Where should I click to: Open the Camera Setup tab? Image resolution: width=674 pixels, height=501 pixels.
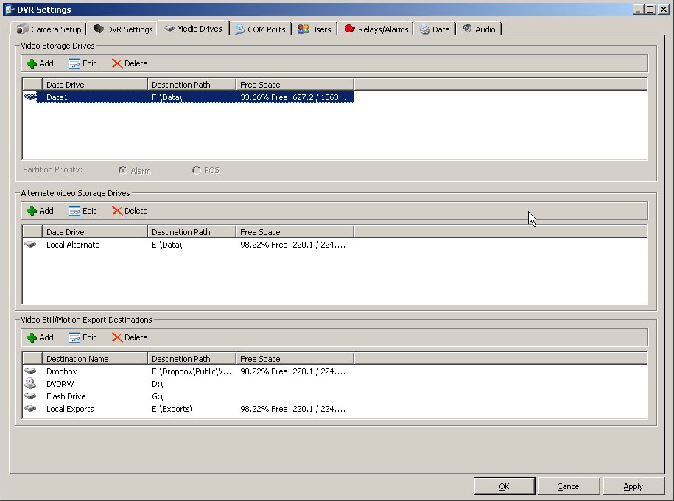49,29
